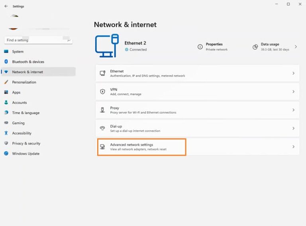Open Accessibility settings category

tap(38, 133)
